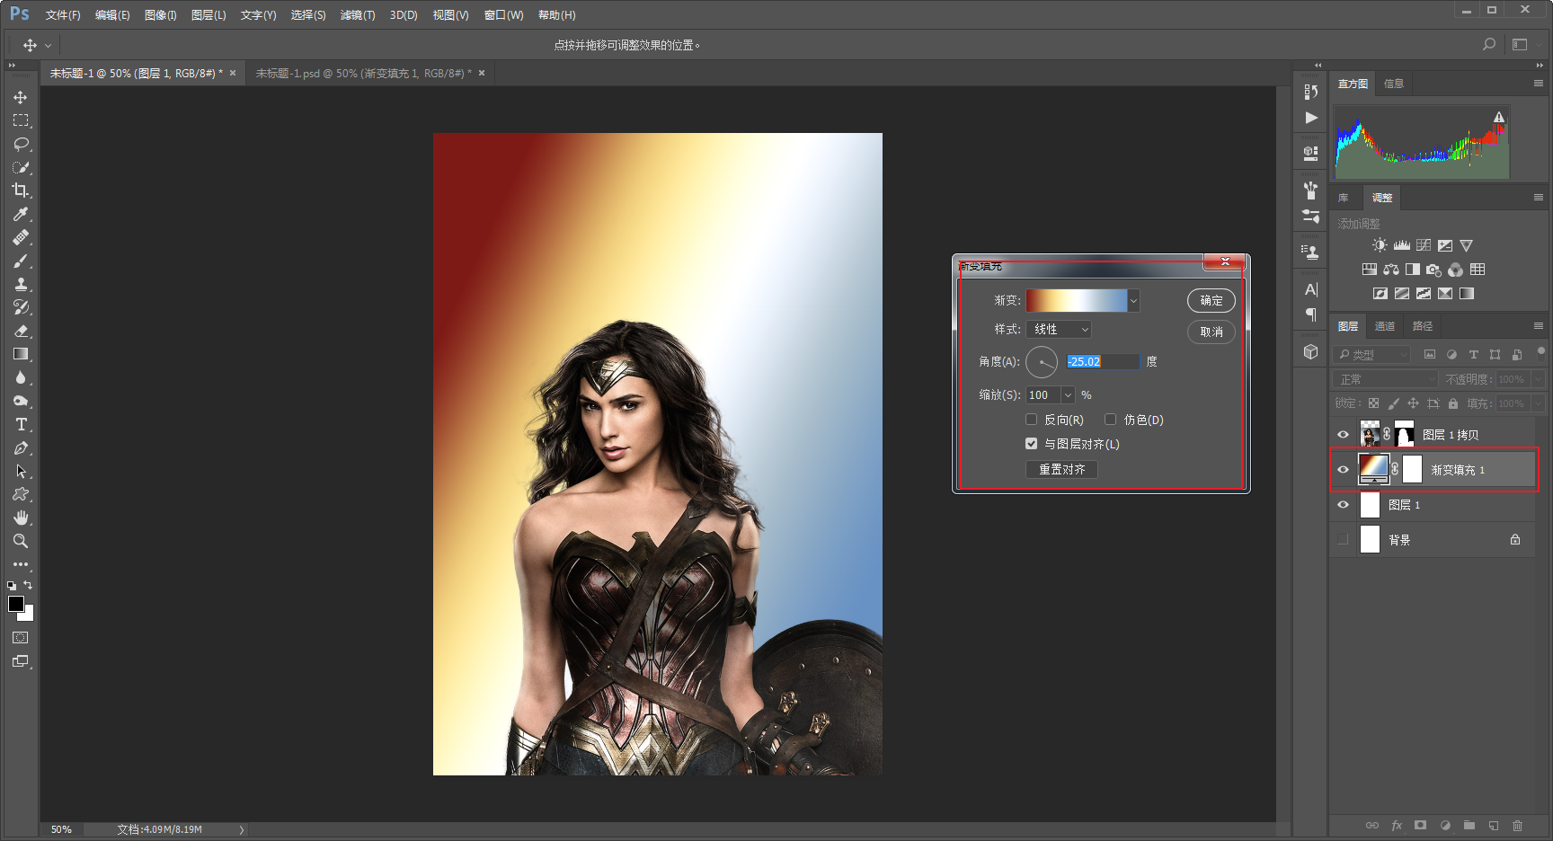Hide the 渐变填充 1 layer
Screen dimensions: 1553x841
tap(1343, 470)
